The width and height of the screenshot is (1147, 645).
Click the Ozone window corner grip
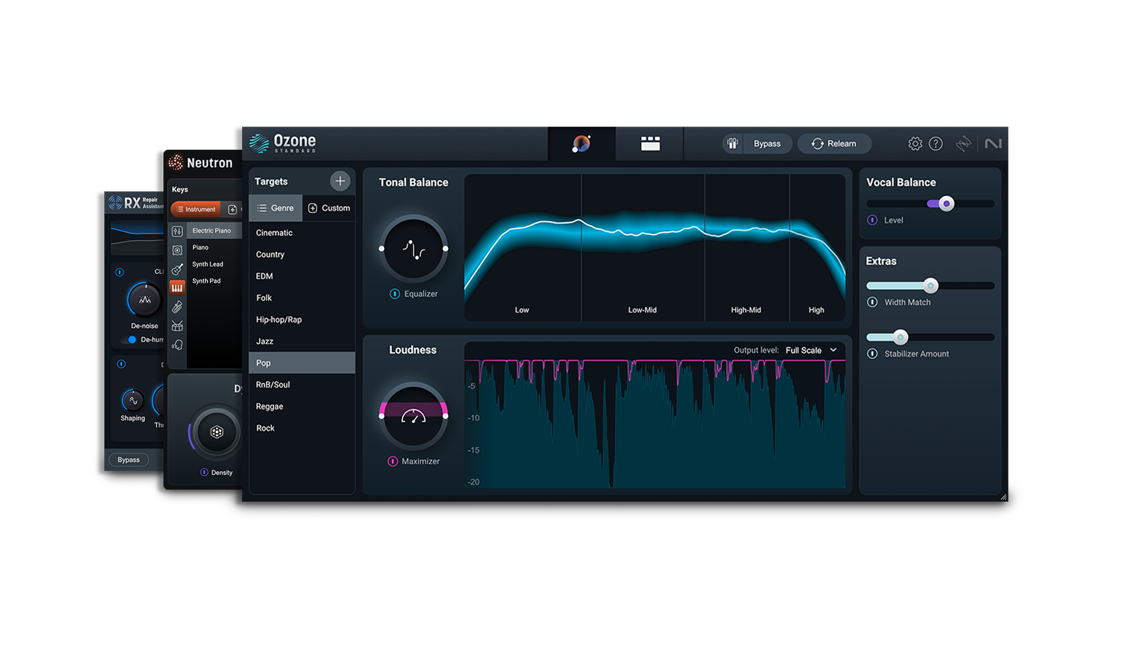1004,497
